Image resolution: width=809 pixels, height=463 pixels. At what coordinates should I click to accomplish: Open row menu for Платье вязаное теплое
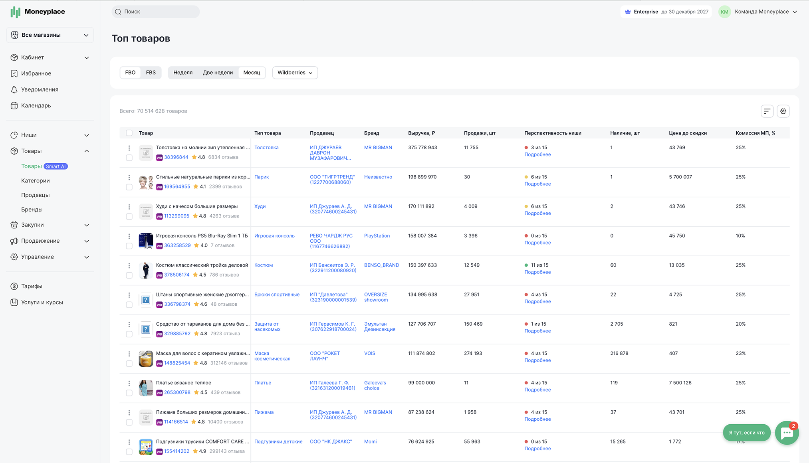(129, 383)
